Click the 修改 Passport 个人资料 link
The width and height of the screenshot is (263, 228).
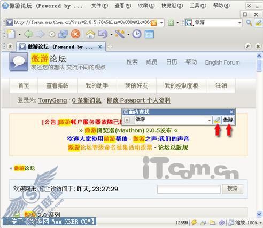138,100
